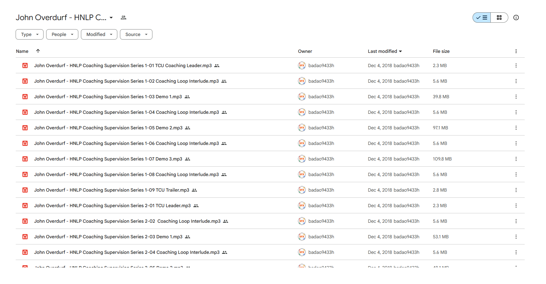Switch to list layout view

(x=482, y=18)
